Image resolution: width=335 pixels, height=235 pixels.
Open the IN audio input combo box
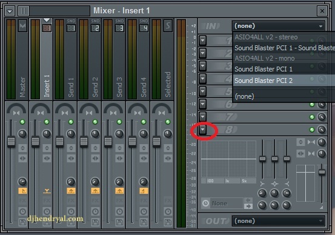[279, 26]
